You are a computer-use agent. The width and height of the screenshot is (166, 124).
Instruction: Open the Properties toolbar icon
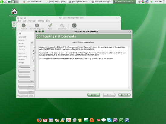coord(62,26)
